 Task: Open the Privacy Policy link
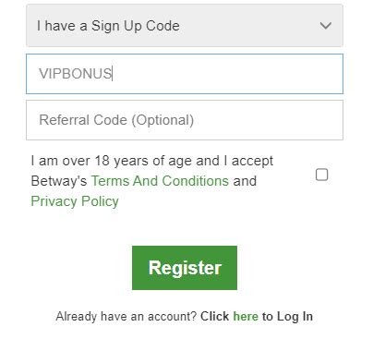coord(75,201)
